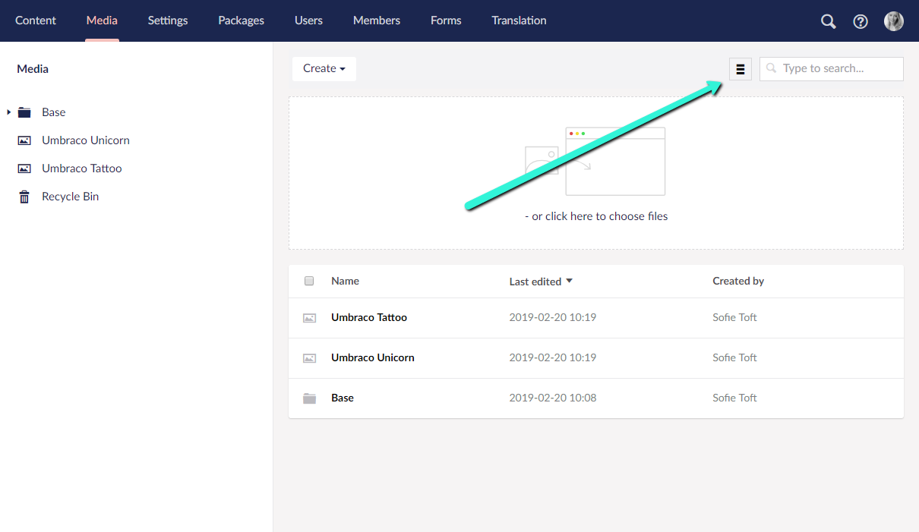
Task: Click Sofie Toft in the Base row
Action: (x=734, y=398)
